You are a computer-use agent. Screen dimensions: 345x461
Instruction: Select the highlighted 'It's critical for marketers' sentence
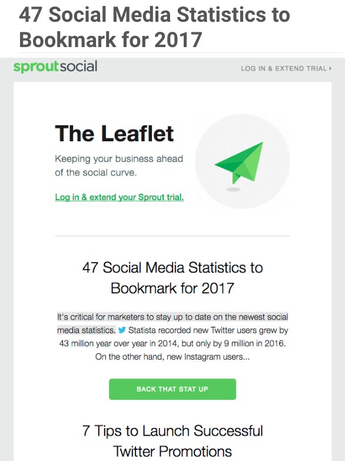[172, 323]
